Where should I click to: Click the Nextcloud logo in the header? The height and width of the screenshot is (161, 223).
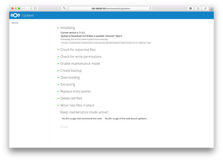16,15
